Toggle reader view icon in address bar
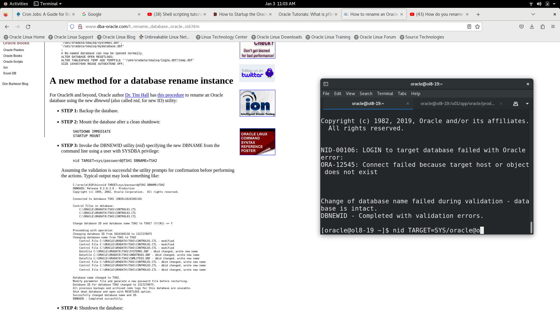 click(x=469, y=27)
